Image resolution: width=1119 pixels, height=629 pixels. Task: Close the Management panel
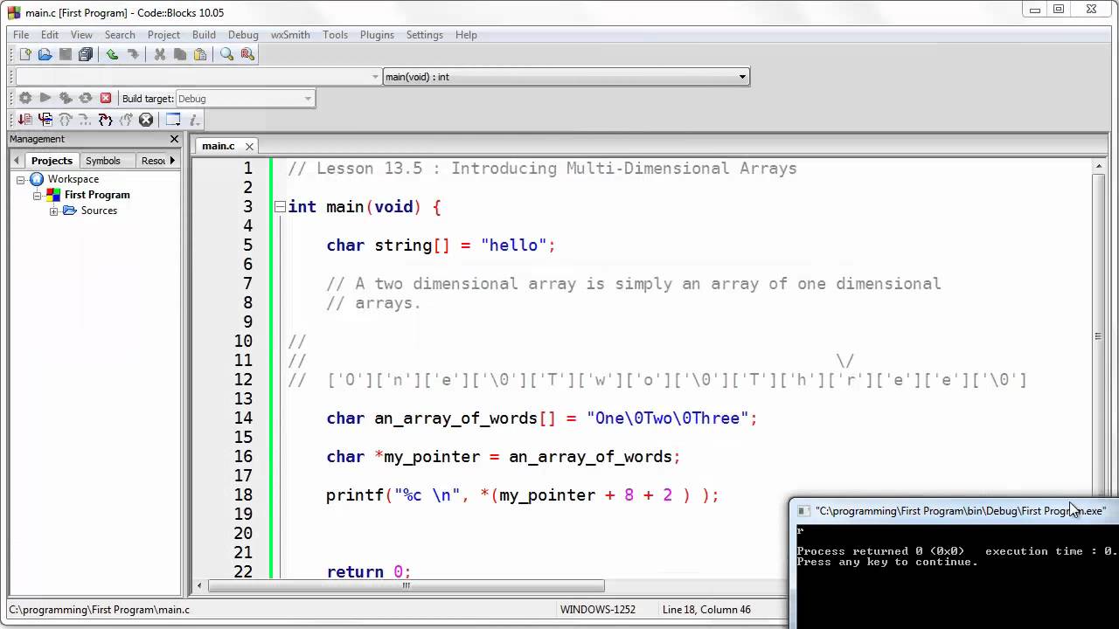(174, 139)
